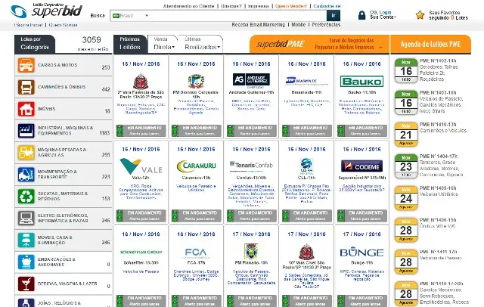Click the Ir search button
Screen dimensions: 484x307
coord(334,15)
